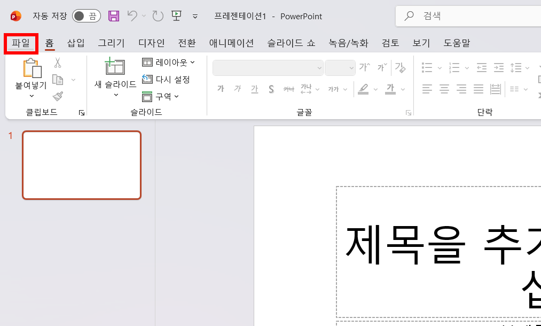Screen dimensions: 541x326
Task: Undo the last action
Action: (x=132, y=16)
